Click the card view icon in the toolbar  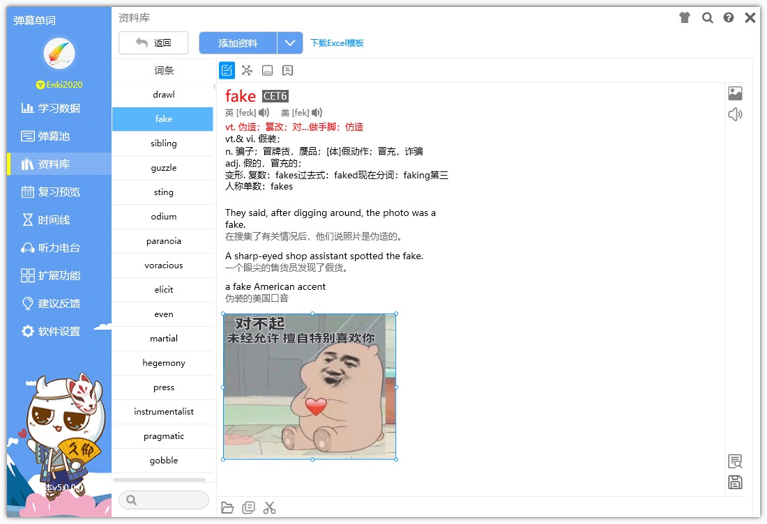(x=267, y=70)
